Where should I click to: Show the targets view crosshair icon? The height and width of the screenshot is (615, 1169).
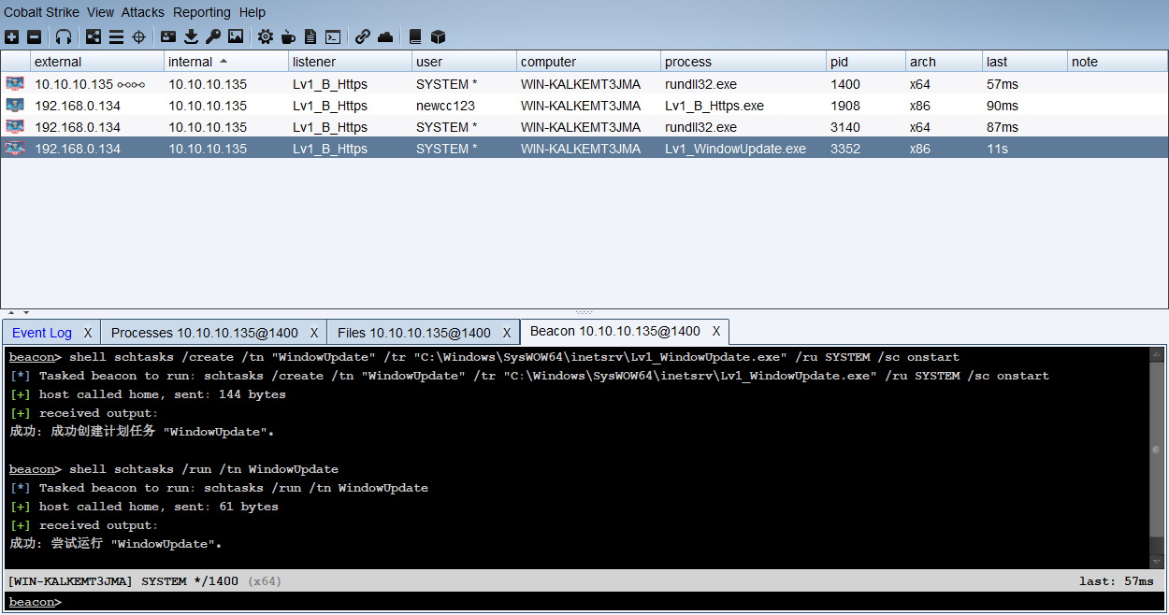coord(138,36)
